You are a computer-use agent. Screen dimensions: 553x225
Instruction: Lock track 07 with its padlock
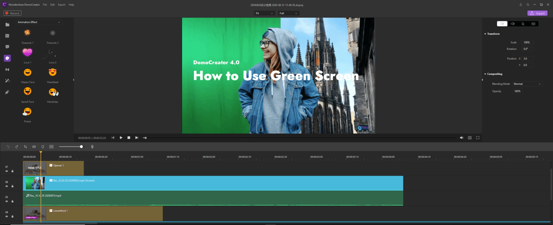(x=12, y=171)
